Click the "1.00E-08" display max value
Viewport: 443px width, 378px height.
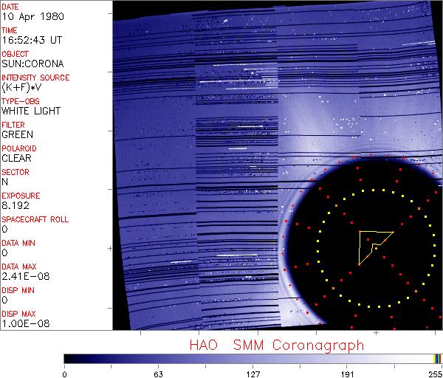[x=21, y=323]
